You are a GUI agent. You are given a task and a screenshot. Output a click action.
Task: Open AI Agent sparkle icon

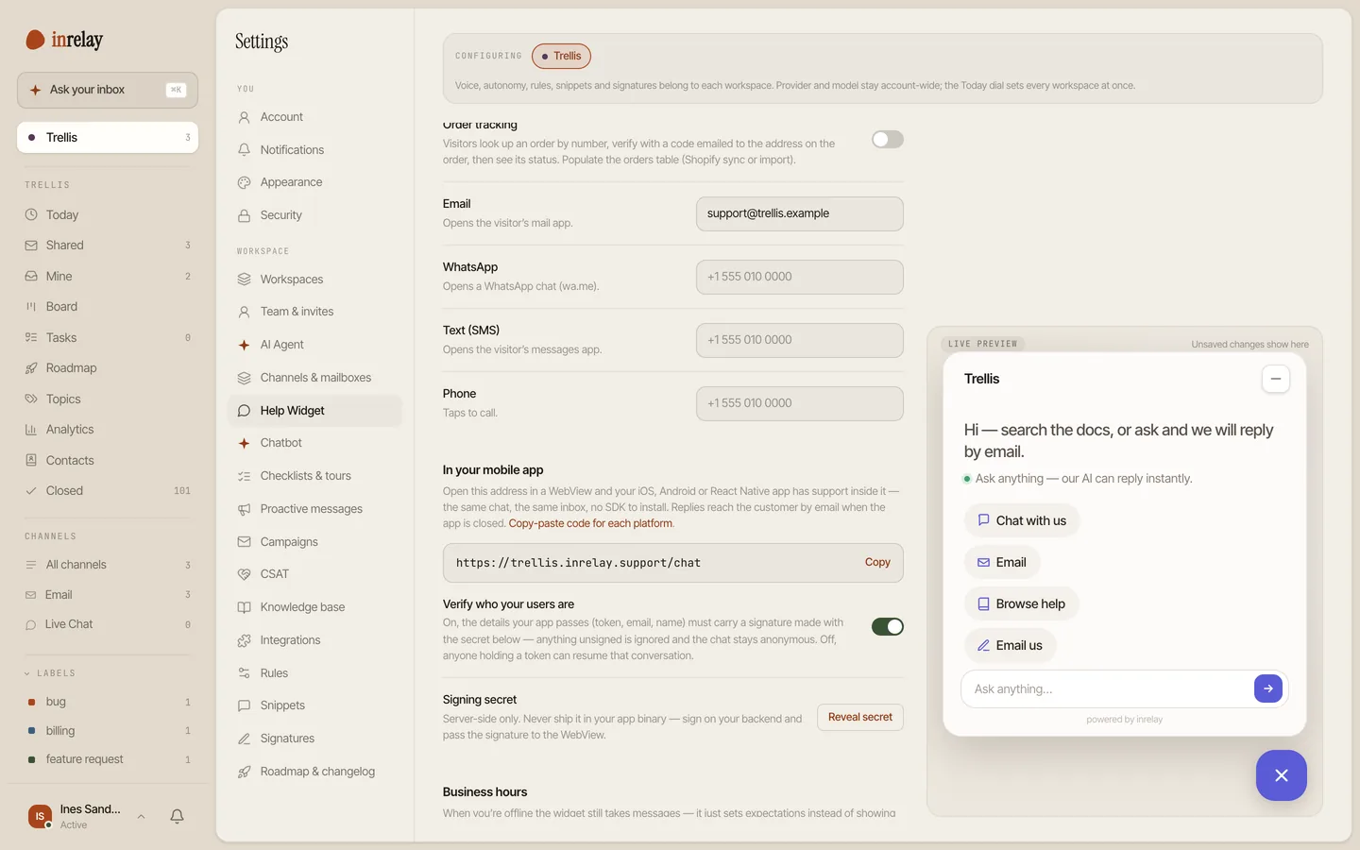244,345
